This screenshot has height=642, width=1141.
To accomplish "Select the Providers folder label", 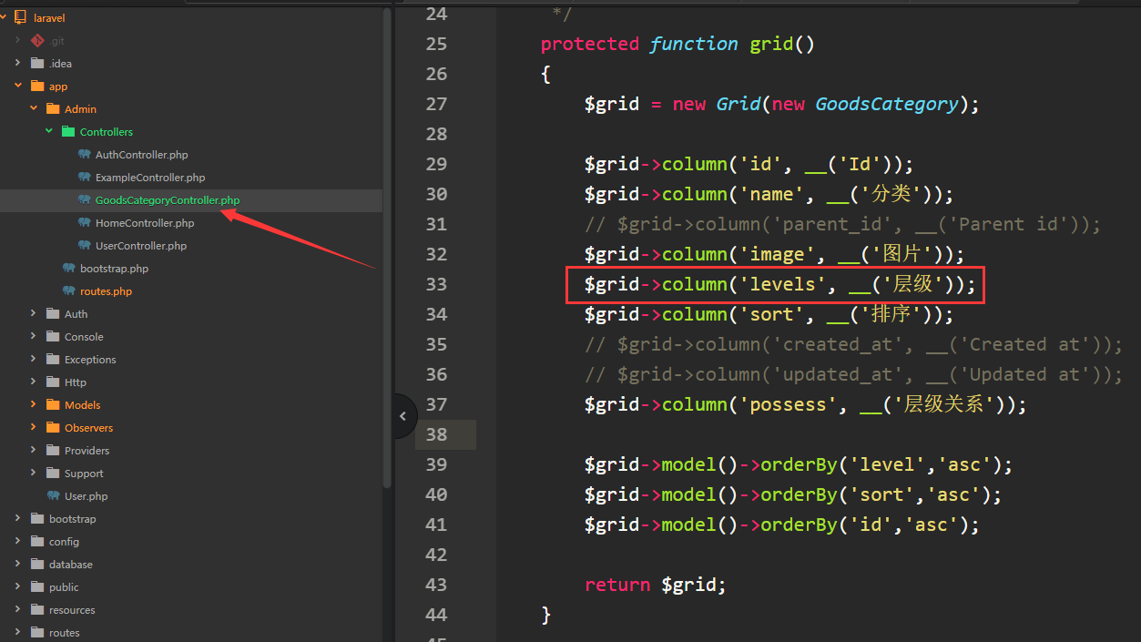I will click(x=87, y=451).
